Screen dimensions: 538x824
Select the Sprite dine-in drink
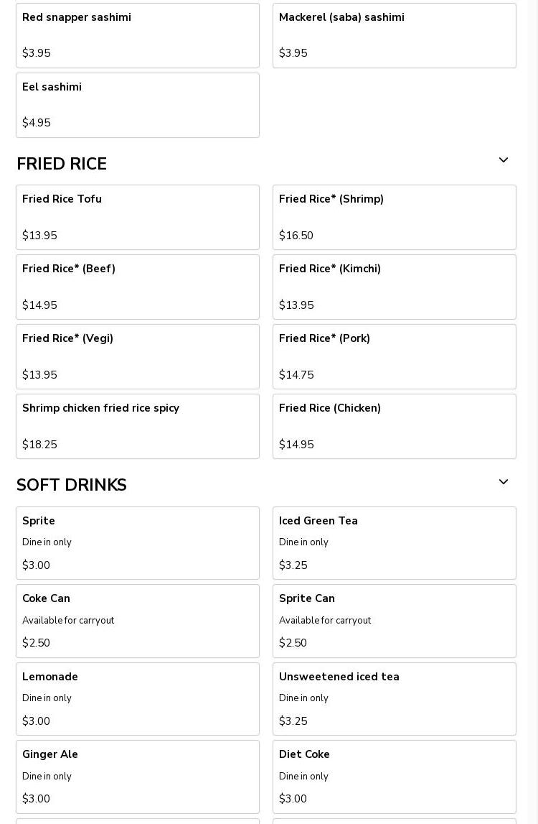[x=138, y=543]
